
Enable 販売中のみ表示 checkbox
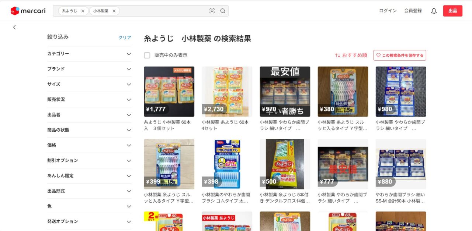click(147, 55)
